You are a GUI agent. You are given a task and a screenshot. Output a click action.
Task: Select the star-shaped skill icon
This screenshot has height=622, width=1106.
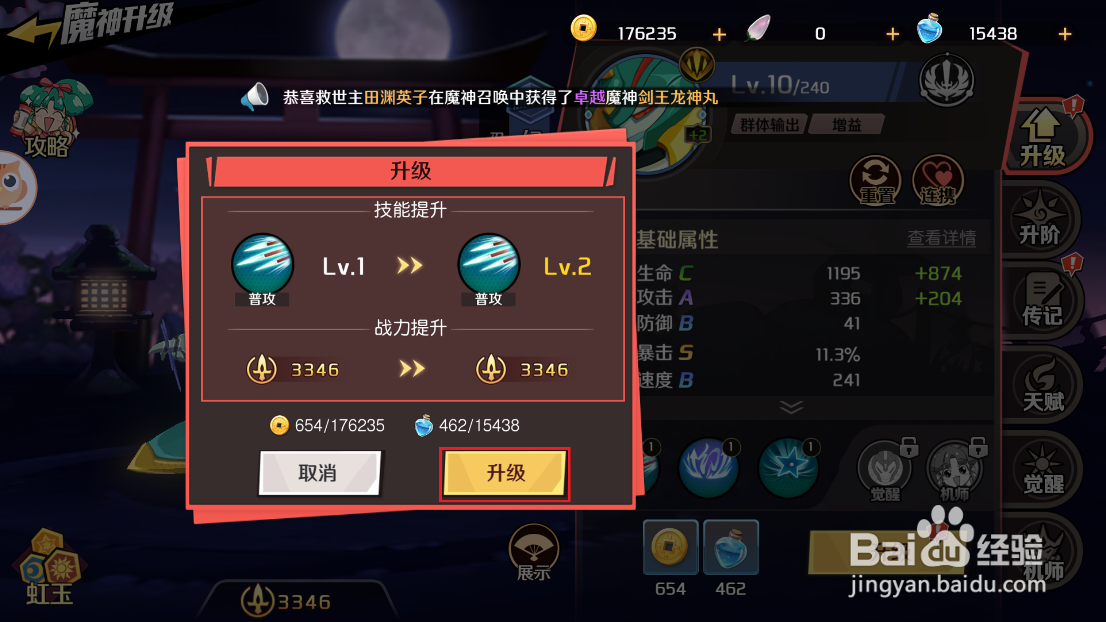tap(788, 468)
